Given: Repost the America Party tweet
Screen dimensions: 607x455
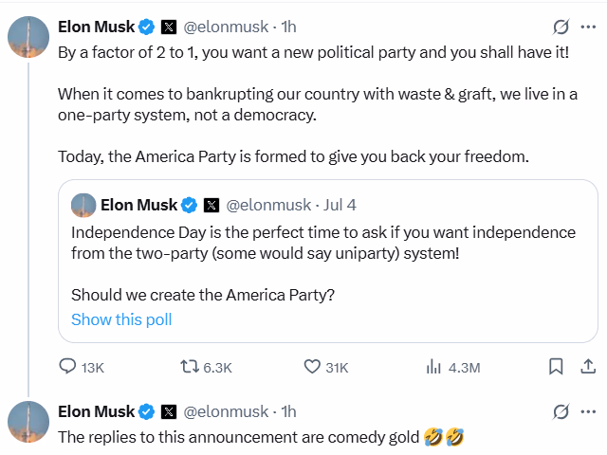Looking at the screenshot, I should [x=191, y=367].
